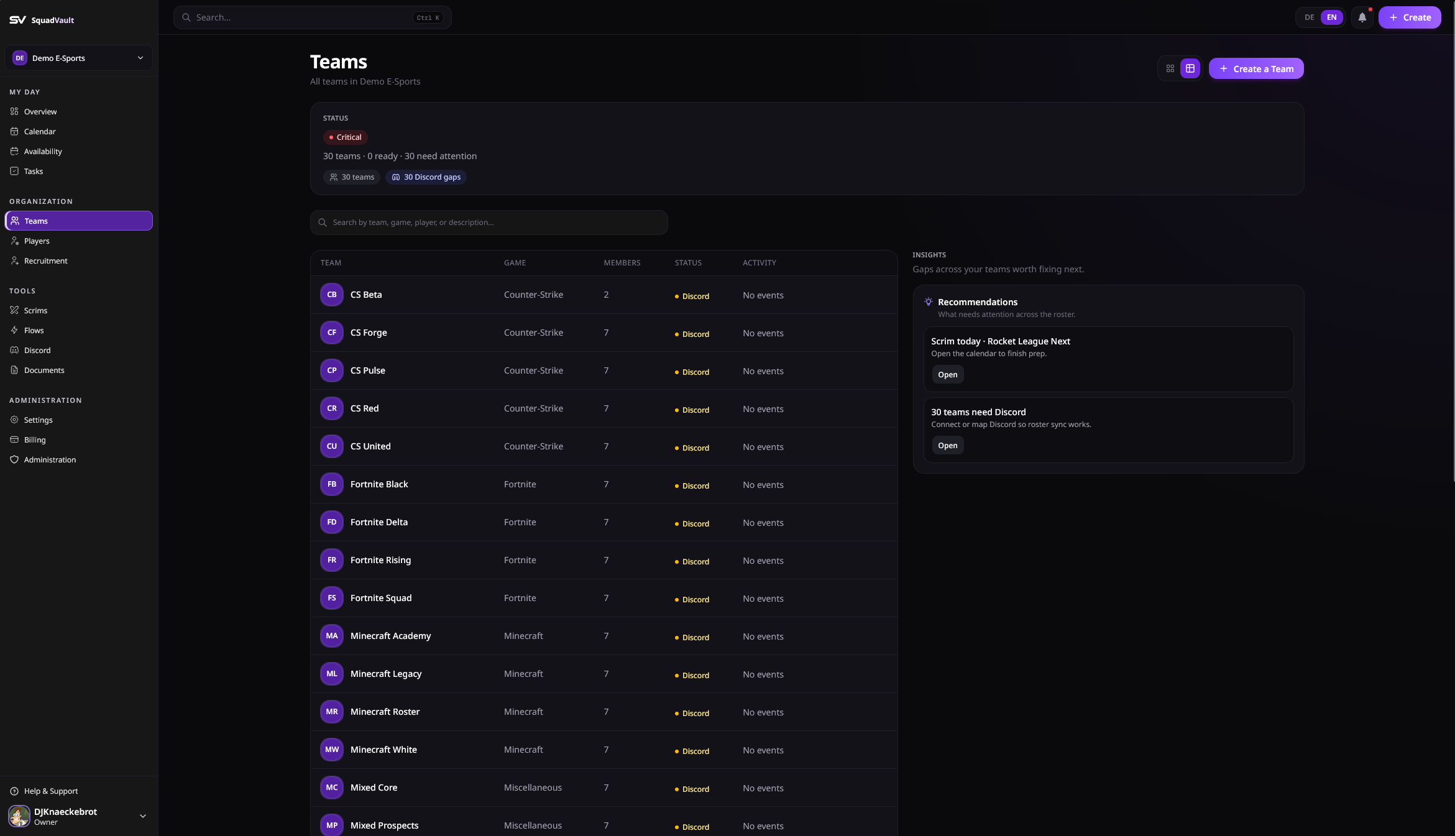The image size is (1455, 836).
Task: Go to Billing page
Action: [78, 439]
